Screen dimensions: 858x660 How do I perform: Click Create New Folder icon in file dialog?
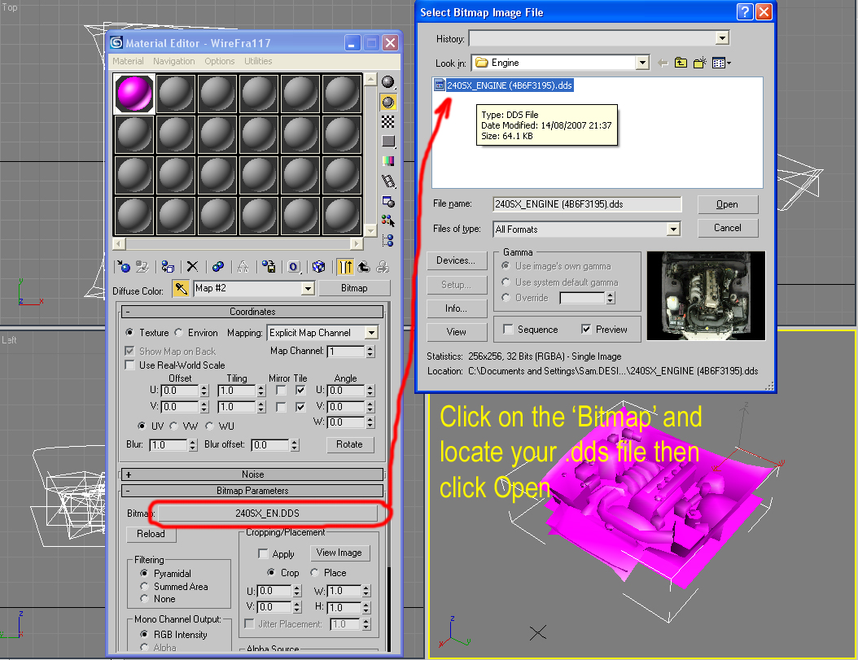700,63
